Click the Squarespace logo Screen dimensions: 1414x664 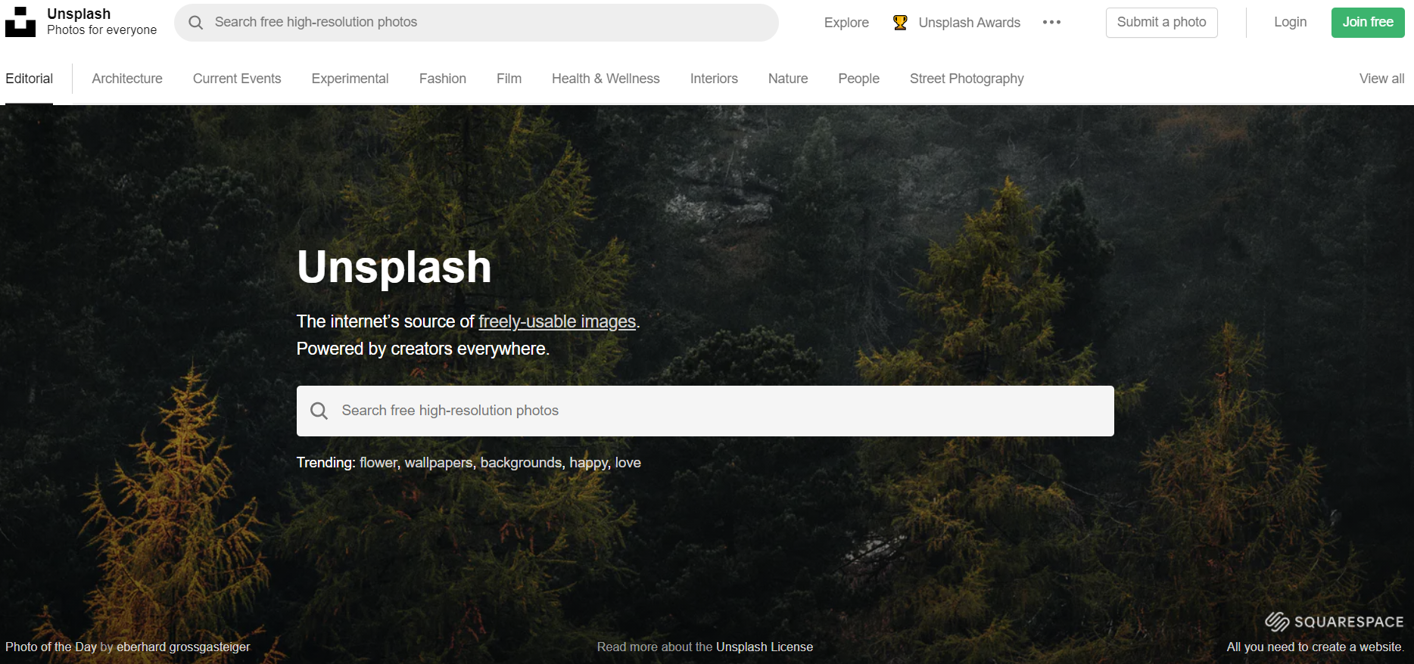[1335, 622]
